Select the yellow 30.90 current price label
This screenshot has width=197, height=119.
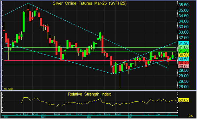184,55
